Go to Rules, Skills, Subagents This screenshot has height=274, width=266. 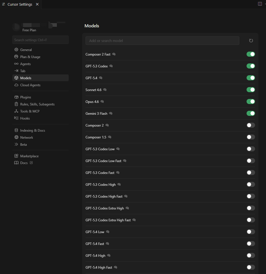click(41, 104)
